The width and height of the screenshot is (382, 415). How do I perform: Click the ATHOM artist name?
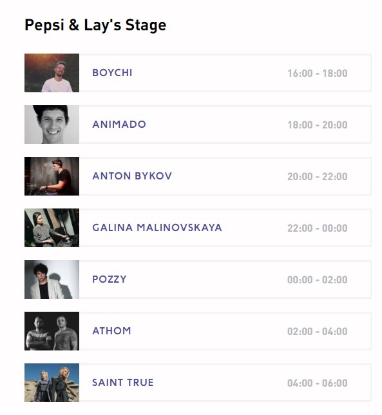click(111, 331)
